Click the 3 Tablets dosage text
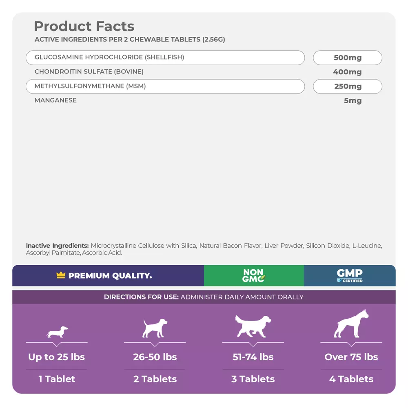This screenshot has width=408, height=408. [x=253, y=379]
